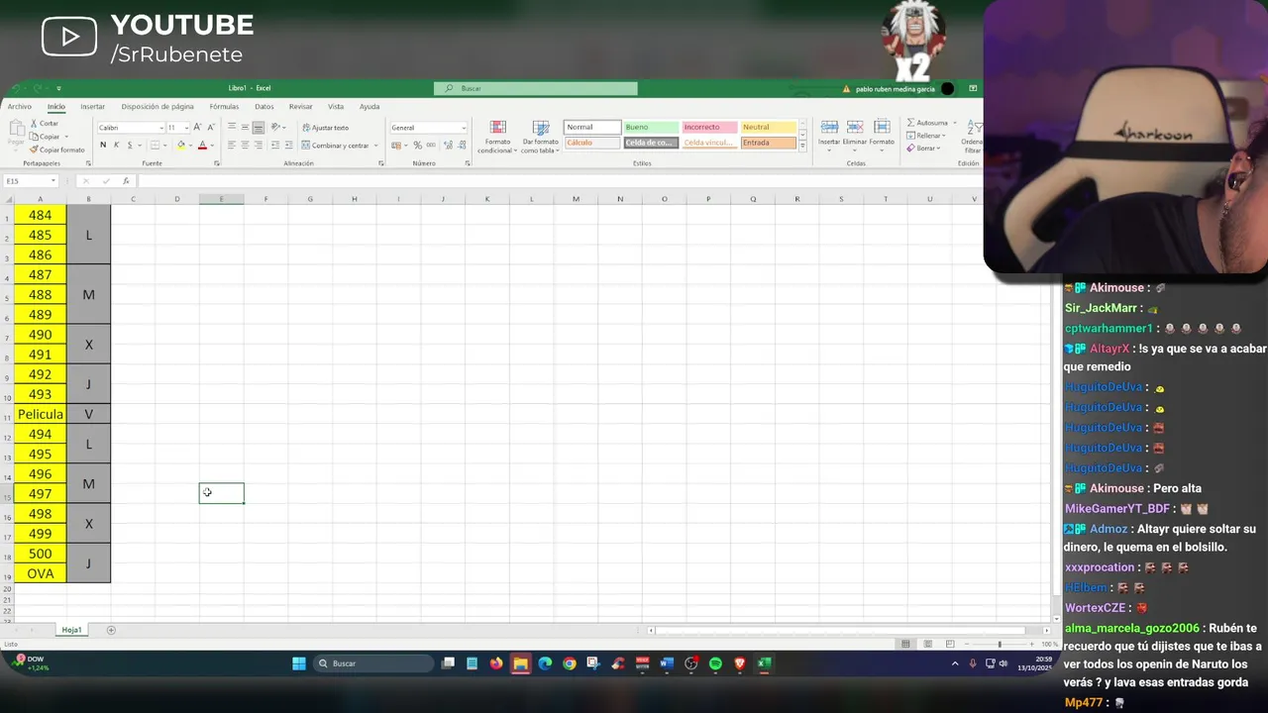Apply the Bueno cell style

pos(651,127)
